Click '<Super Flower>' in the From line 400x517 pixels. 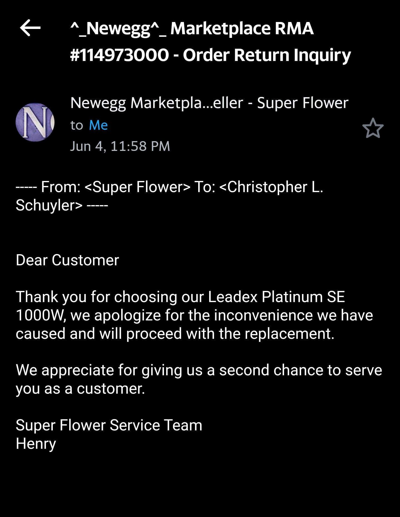tap(138, 187)
